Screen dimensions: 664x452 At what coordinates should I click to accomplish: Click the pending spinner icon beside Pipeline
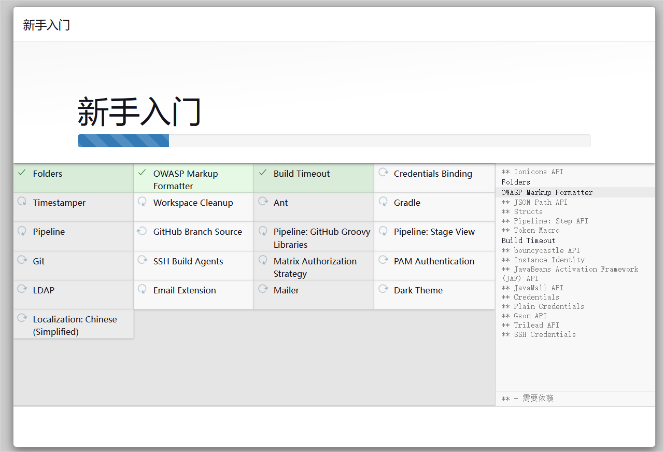coord(22,231)
